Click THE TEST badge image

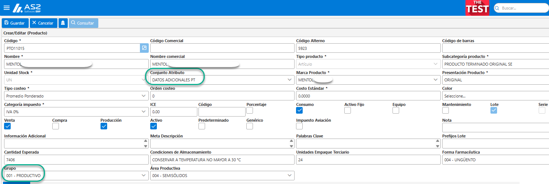[x=477, y=8]
